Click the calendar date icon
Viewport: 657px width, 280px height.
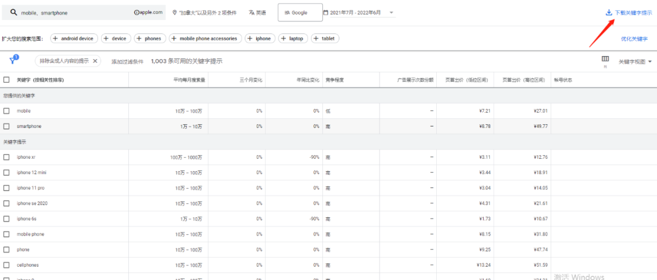325,13
